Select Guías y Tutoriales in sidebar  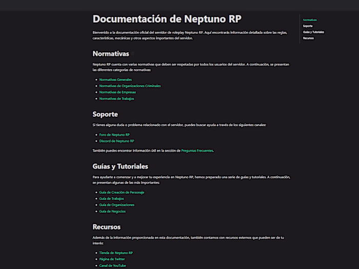pos(313,32)
